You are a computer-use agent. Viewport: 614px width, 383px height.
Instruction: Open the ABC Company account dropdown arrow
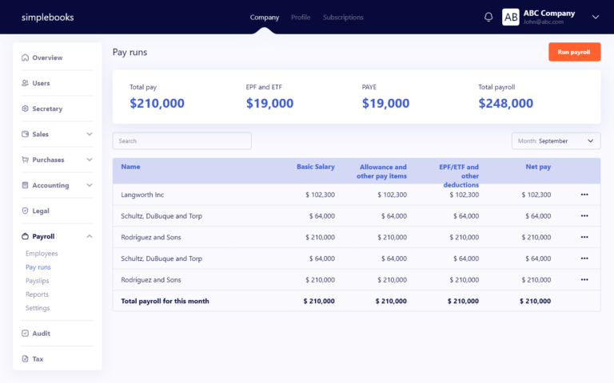[595, 17]
